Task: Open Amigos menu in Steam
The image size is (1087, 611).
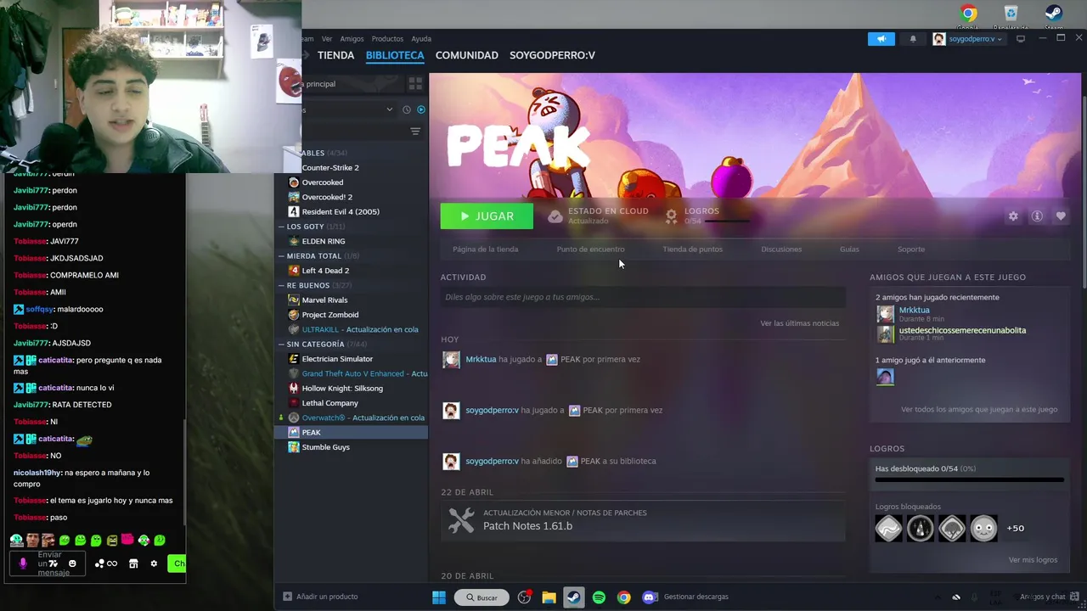Action: pos(352,39)
